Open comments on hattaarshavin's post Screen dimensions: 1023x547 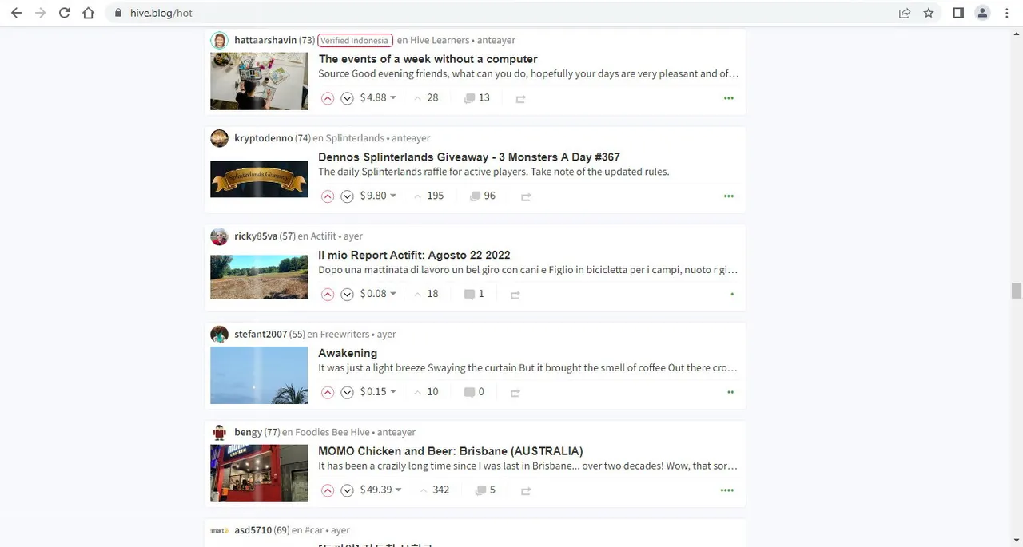coord(476,97)
